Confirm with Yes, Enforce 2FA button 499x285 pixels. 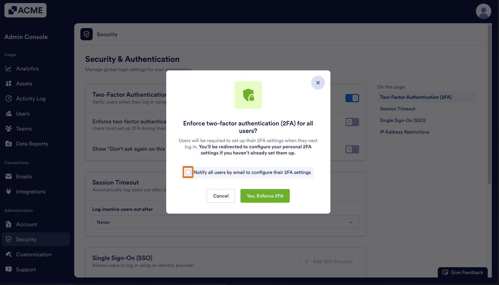coord(265,196)
